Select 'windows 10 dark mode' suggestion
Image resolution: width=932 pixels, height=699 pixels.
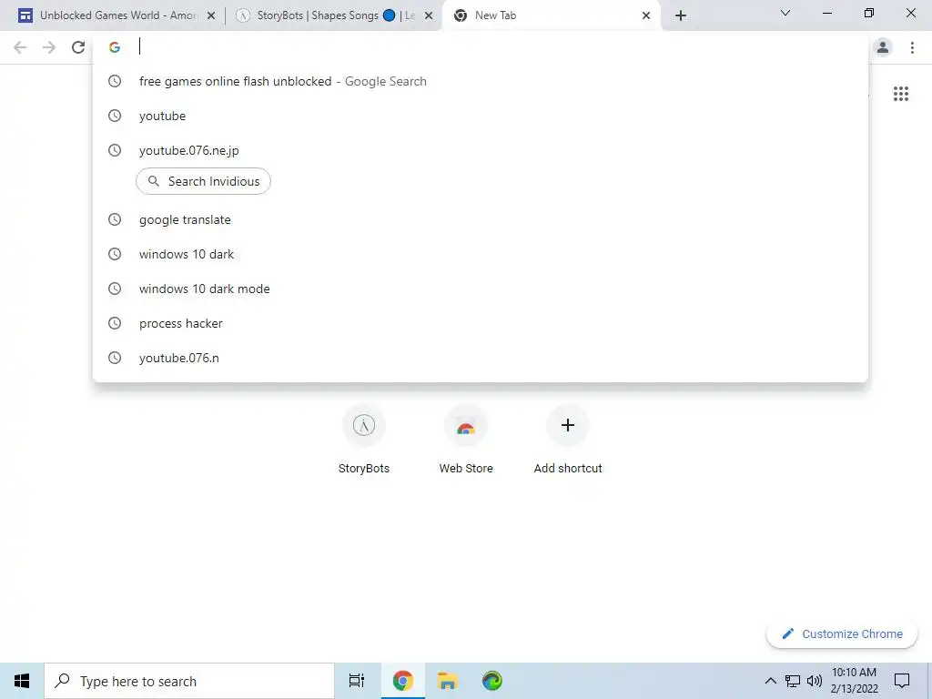click(481, 289)
